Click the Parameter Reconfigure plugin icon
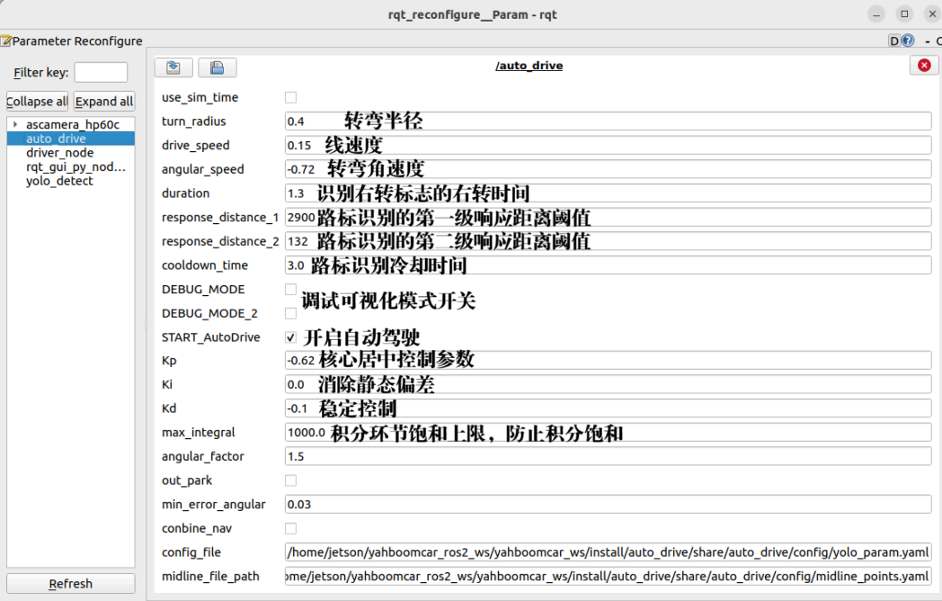Viewport: 942px width, 601px height. 5,40
